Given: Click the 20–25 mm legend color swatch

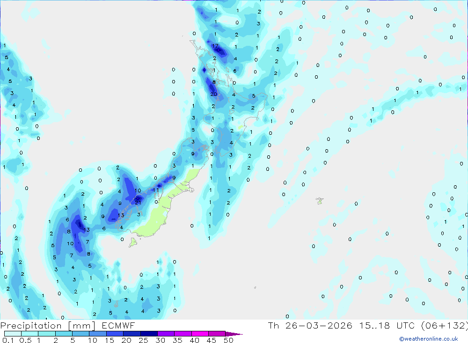Looking at the screenshot, I should pyautogui.click(x=132, y=334).
